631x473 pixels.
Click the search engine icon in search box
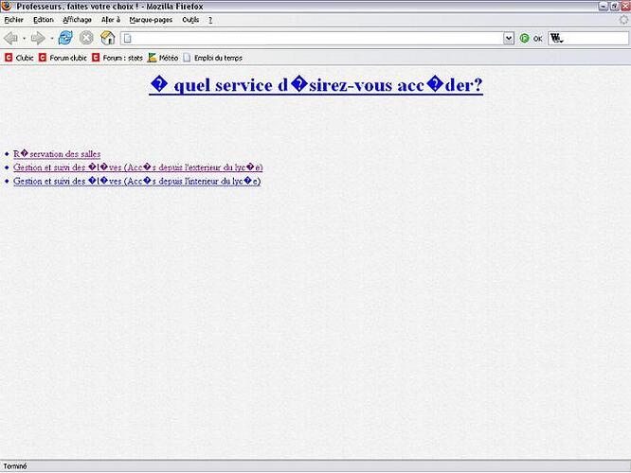coord(556,39)
